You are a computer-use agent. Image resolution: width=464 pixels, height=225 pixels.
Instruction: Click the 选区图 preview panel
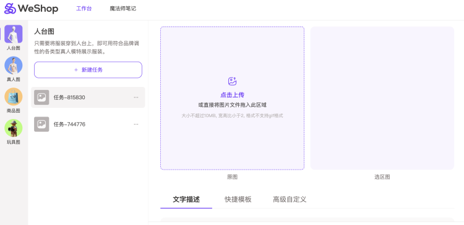coord(382,98)
